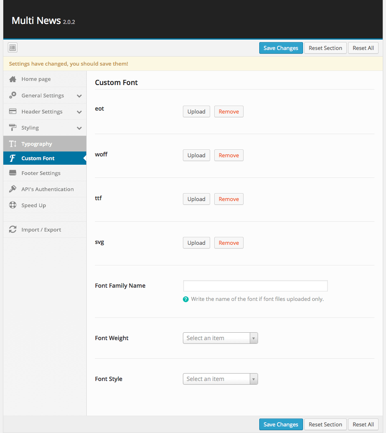
Task: Expand the General Settings chevron
Action: (79, 96)
